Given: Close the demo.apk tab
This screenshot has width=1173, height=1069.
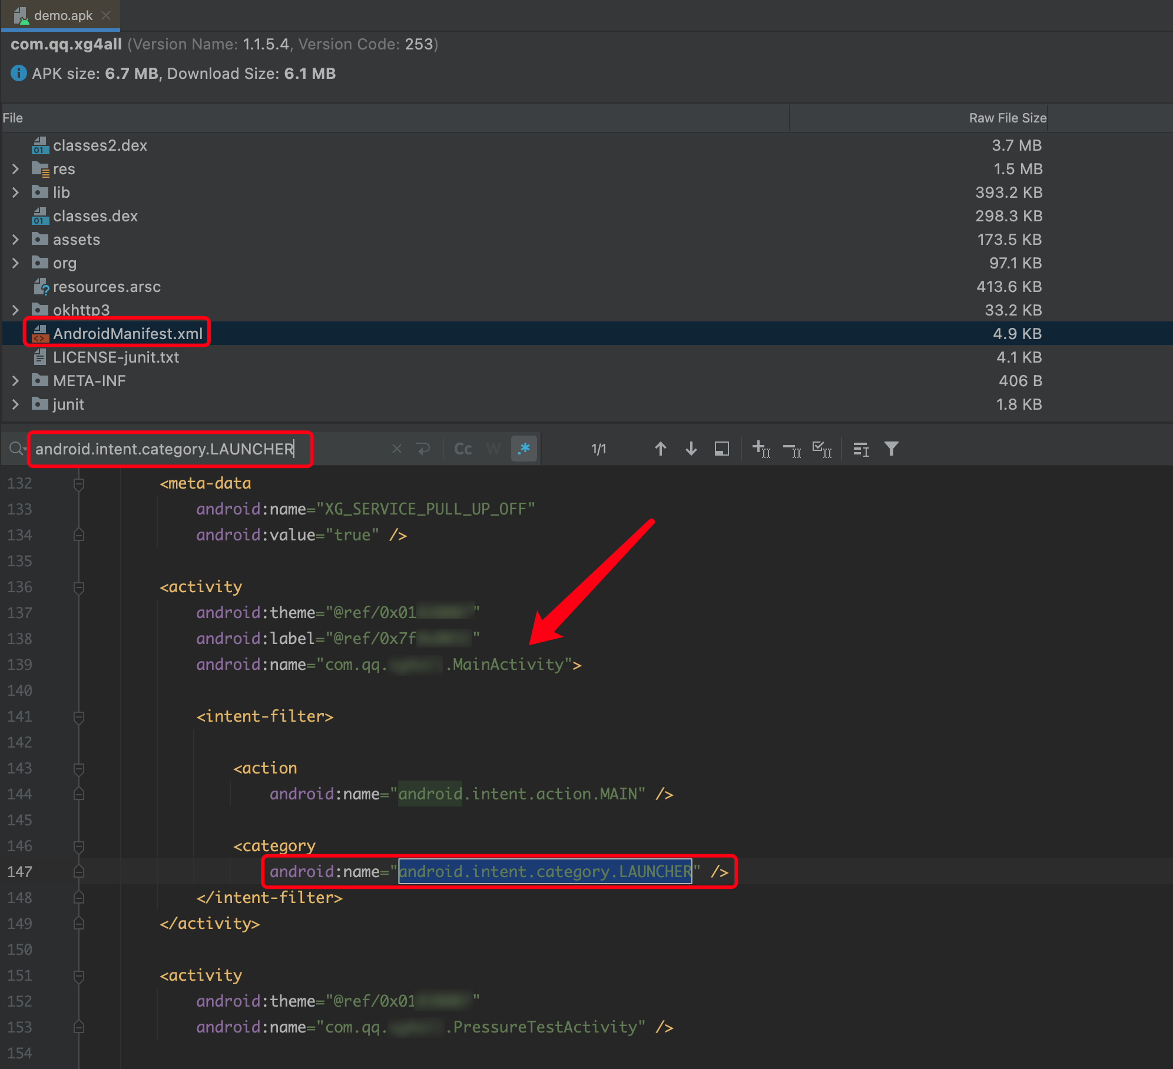Looking at the screenshot, I should click(x=106, y=15).
